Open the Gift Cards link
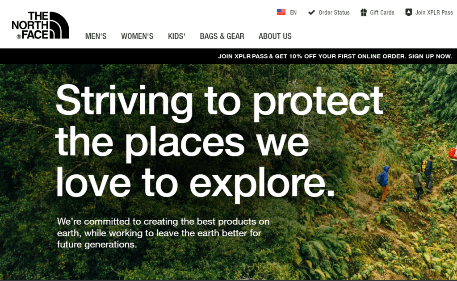 (x=382, y=13)
